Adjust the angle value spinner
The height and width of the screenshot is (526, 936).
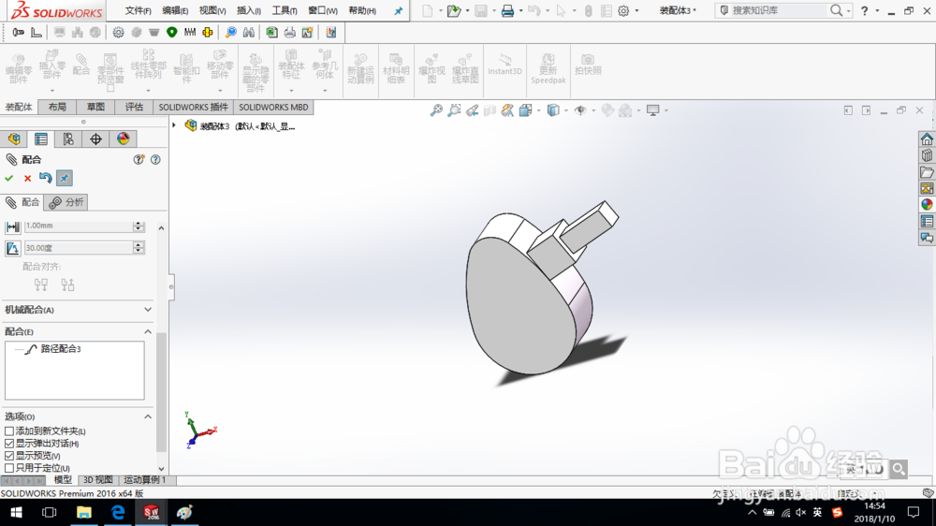[x=139, y=248]
